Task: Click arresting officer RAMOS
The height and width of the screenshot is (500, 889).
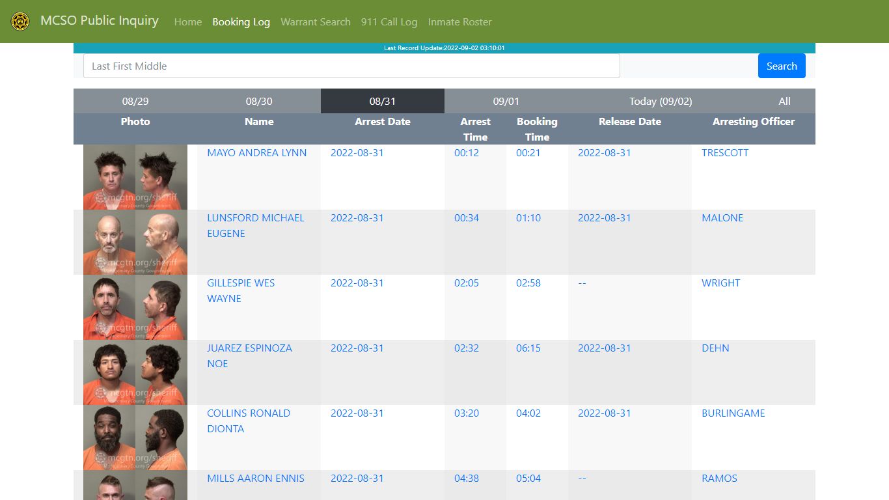Action: 719,478
